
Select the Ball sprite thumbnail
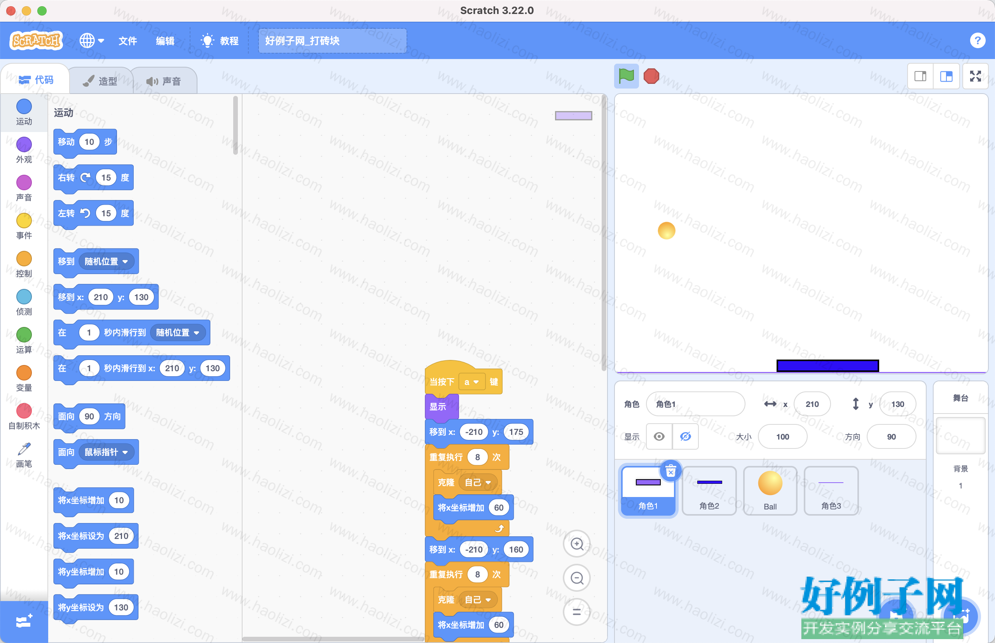(770, 491)
